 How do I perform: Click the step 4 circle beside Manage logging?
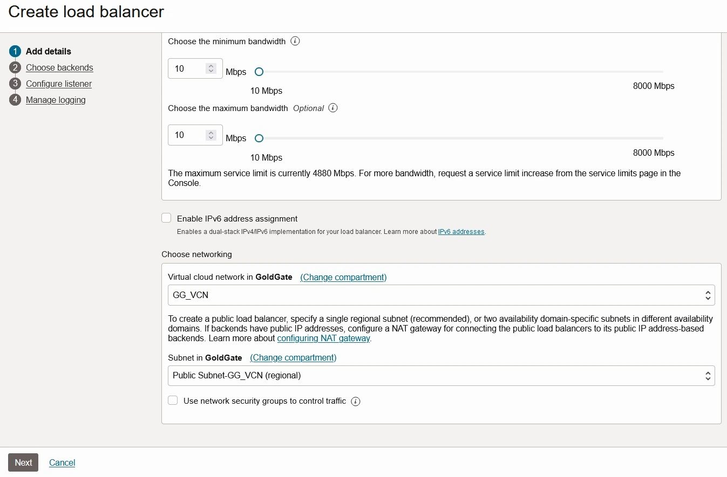pos(15,100)
